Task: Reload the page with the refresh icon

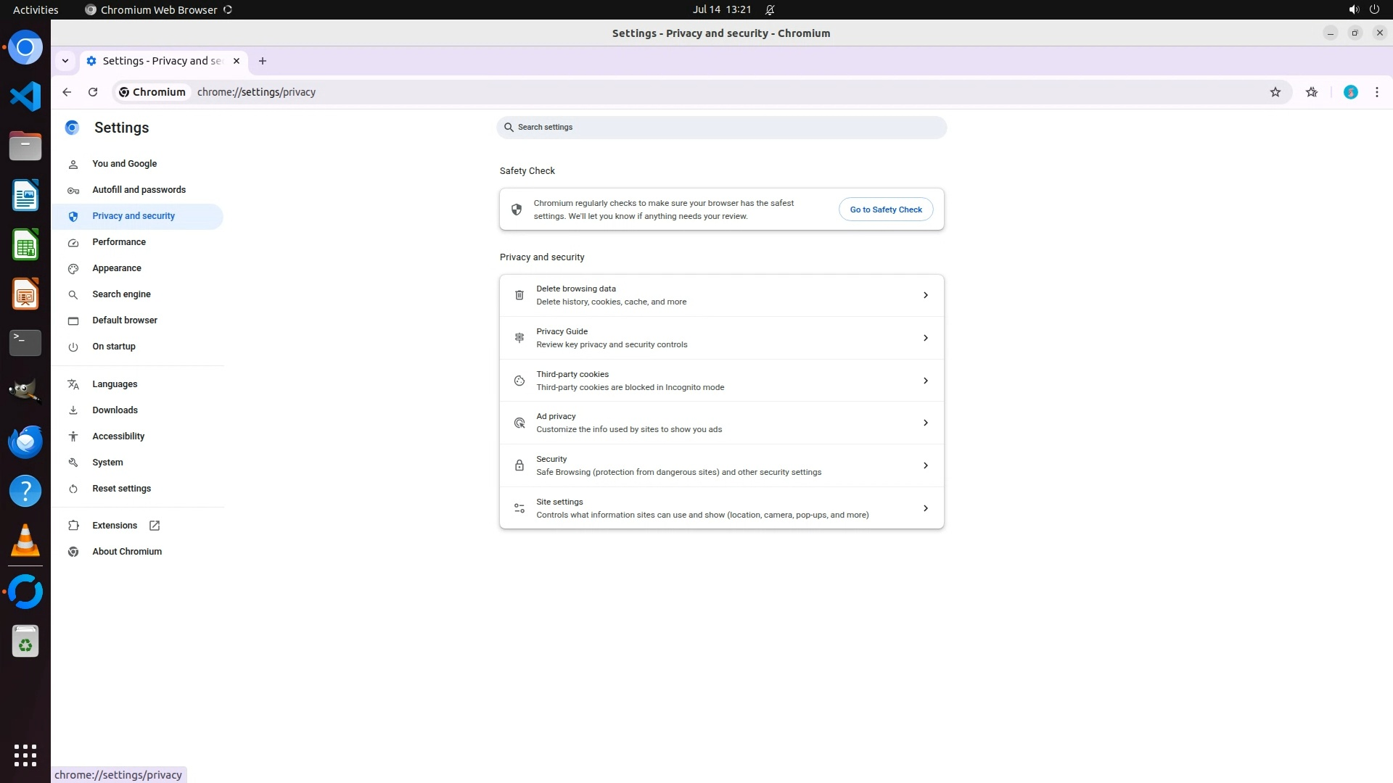Action: coord(93,92)
